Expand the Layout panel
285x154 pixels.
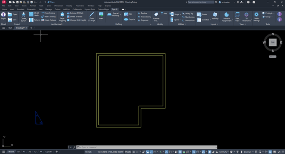214,24
